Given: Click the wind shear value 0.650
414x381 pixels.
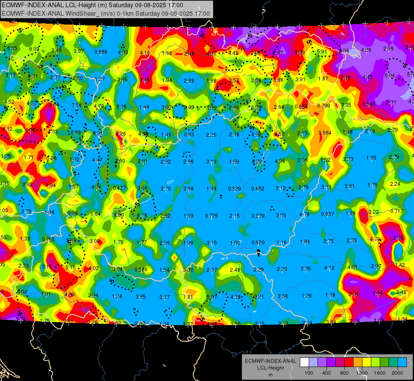Looking at the screenshot, I should 301,107.
